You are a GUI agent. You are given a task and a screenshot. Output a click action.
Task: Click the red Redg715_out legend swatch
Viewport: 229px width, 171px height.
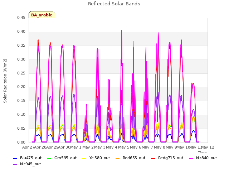(153, 158)
